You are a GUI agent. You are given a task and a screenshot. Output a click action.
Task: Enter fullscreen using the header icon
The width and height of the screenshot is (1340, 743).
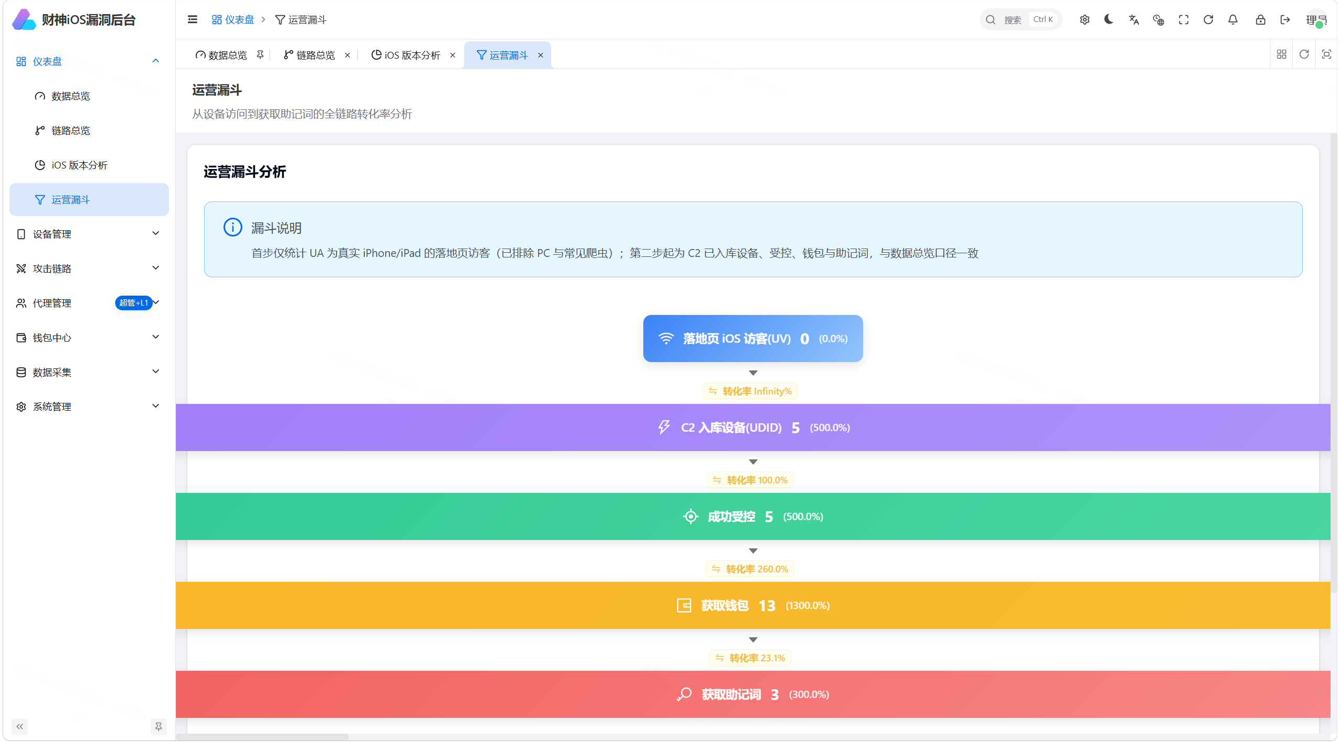1183,19
